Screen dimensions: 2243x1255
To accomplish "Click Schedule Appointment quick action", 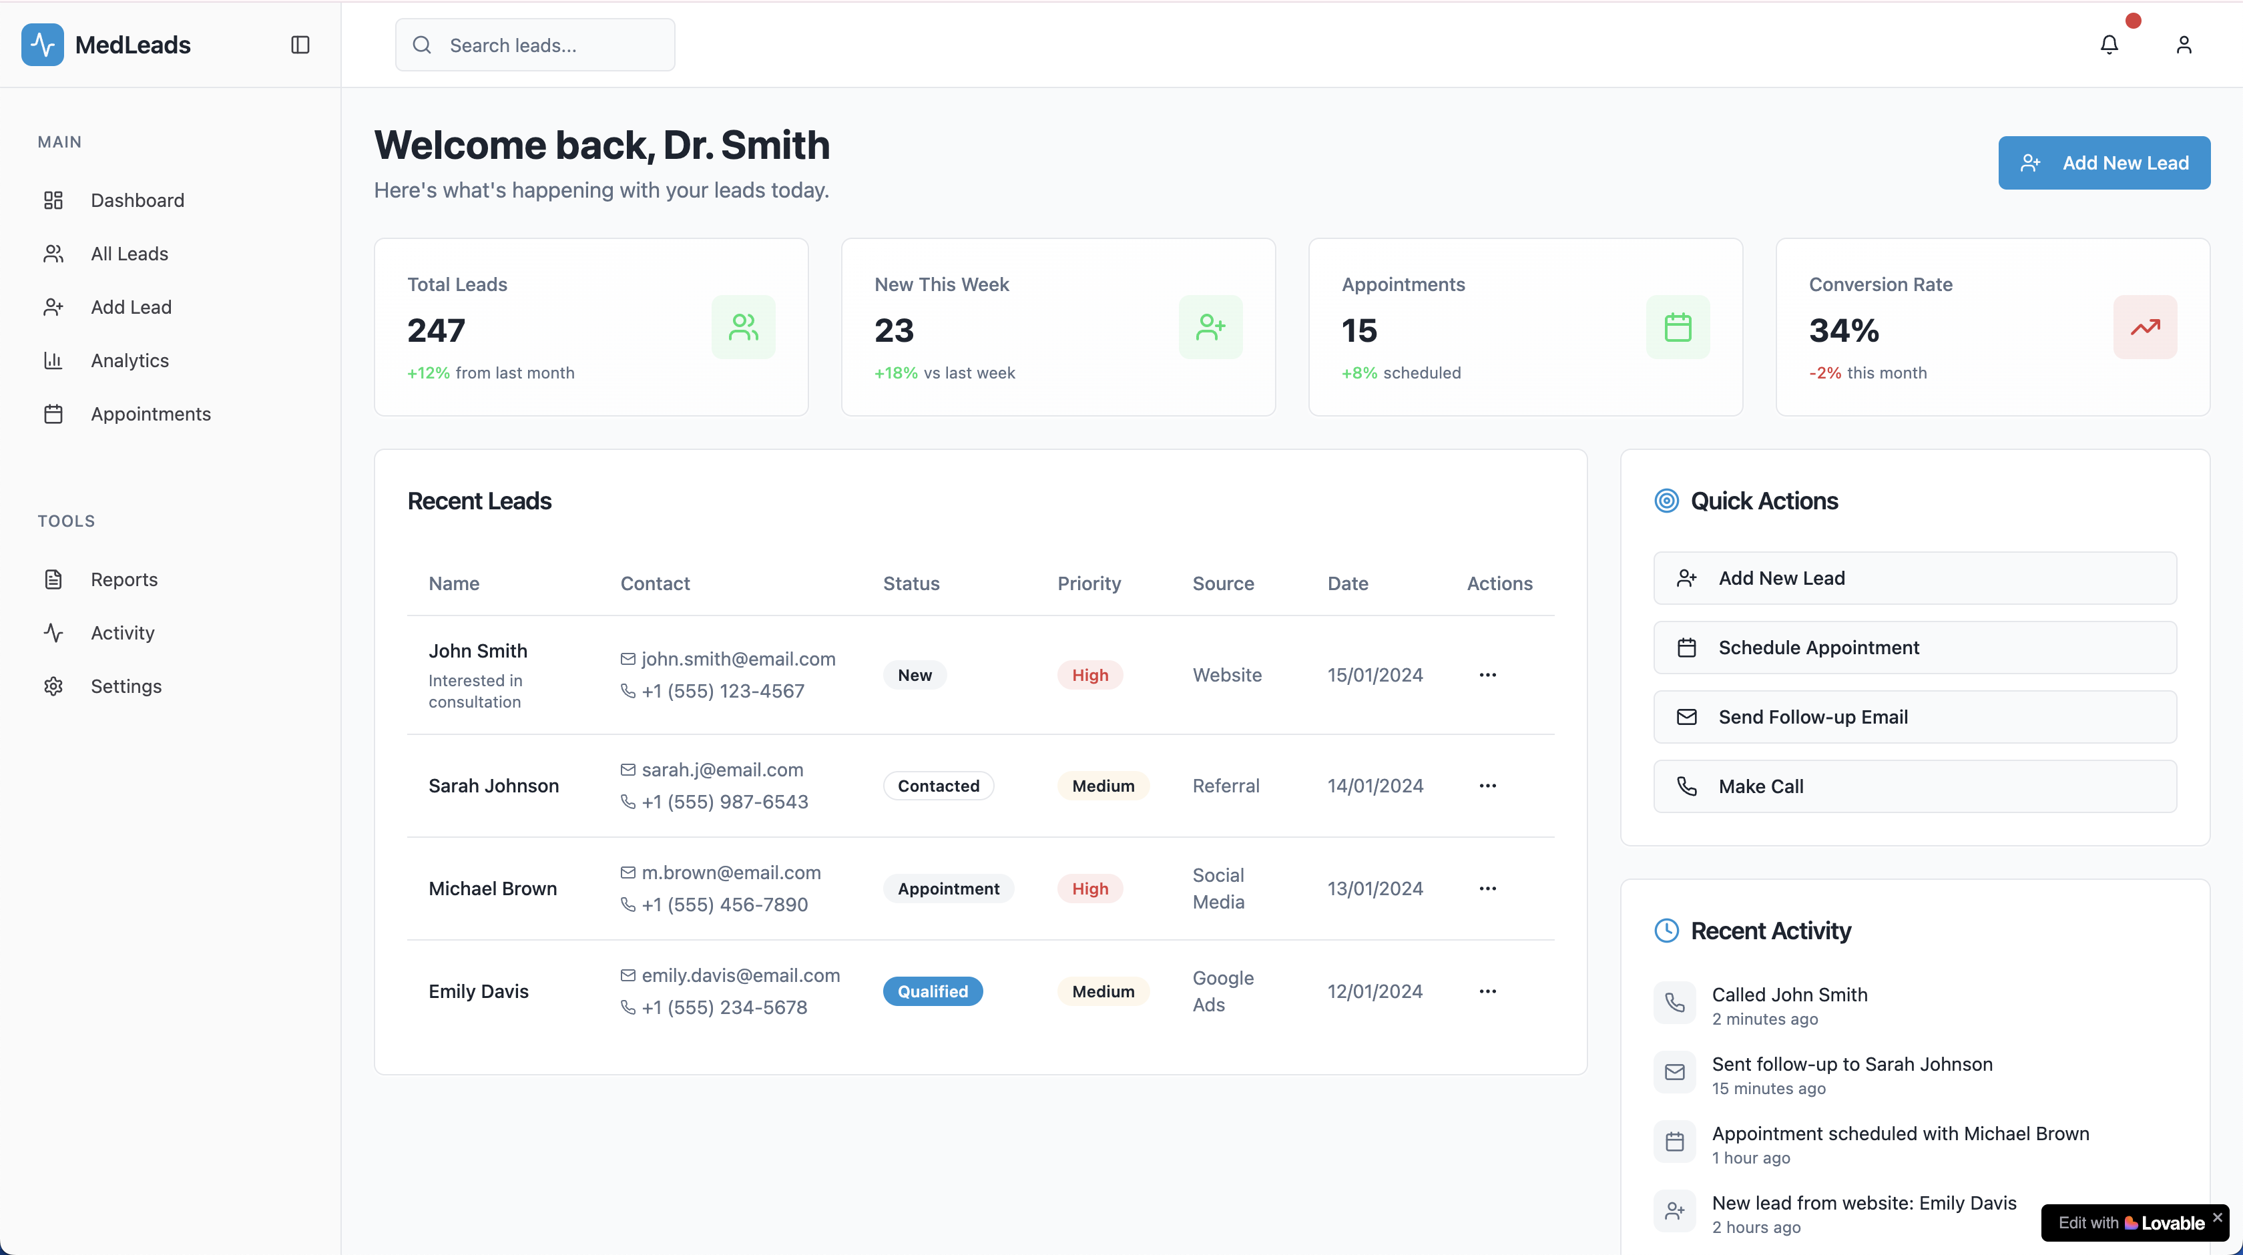I will pyautogui.click(x=1915, y=647).
